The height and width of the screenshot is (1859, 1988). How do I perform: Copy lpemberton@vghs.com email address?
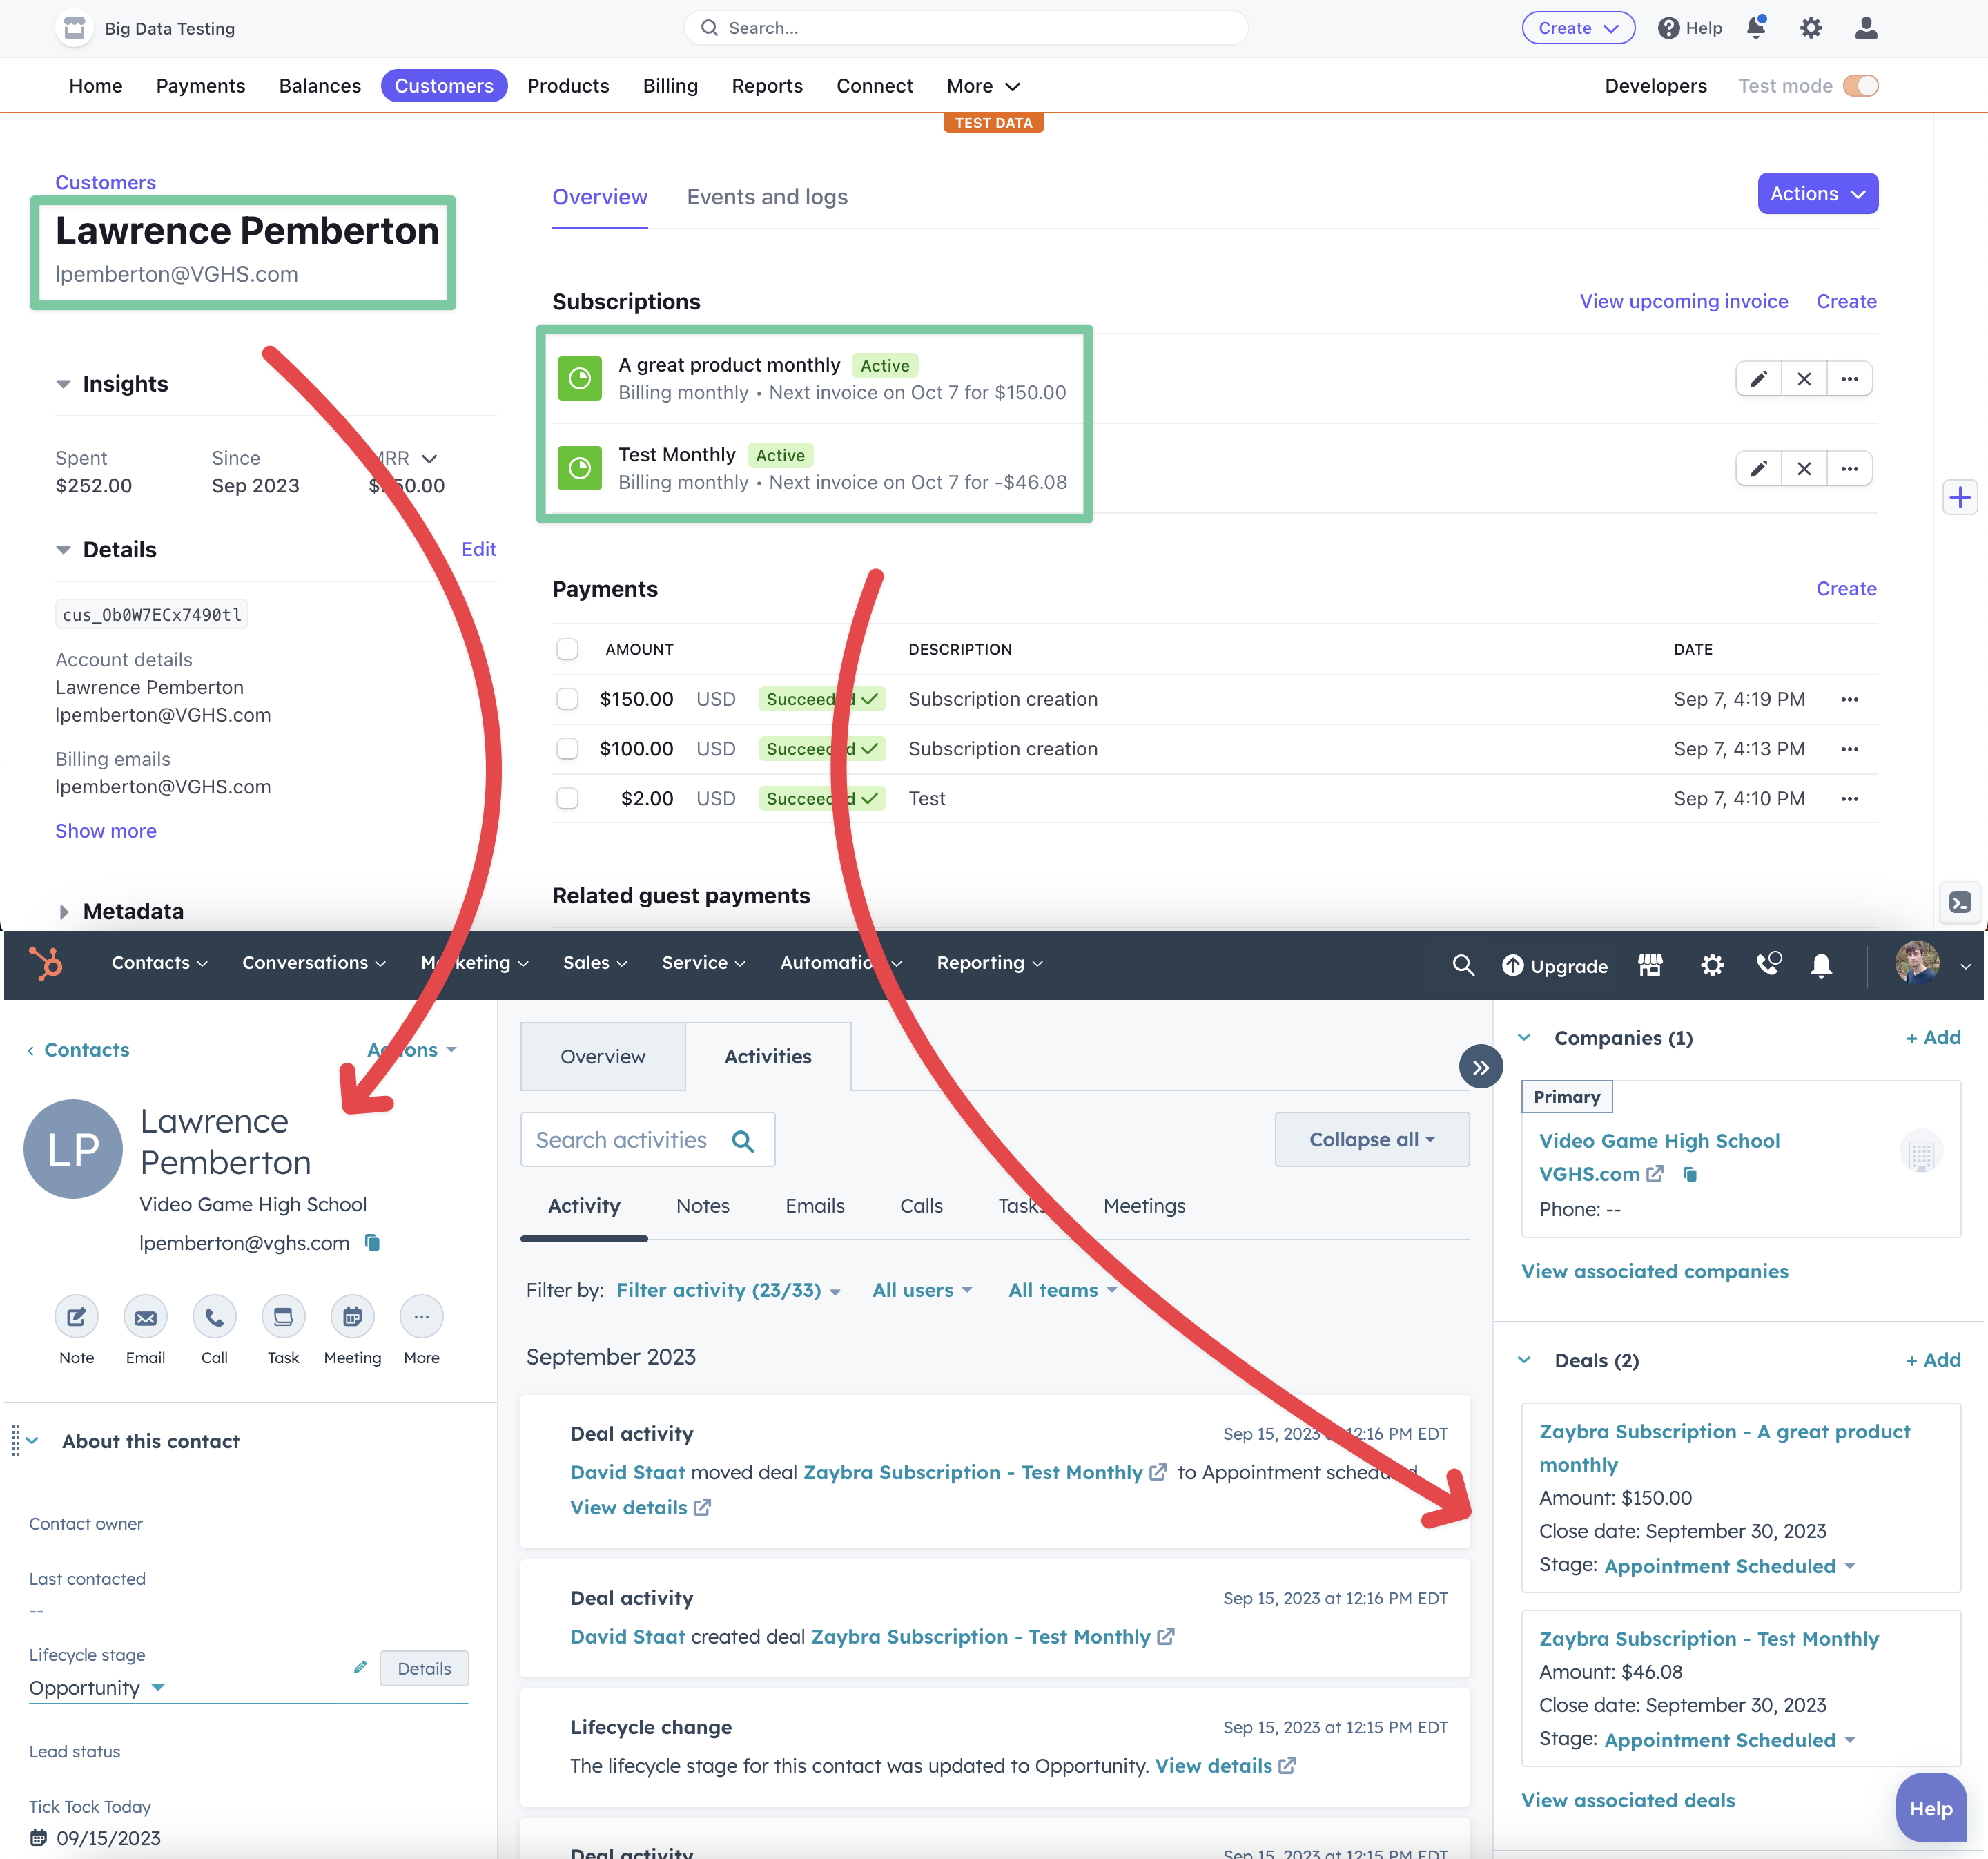(372, 1242)
